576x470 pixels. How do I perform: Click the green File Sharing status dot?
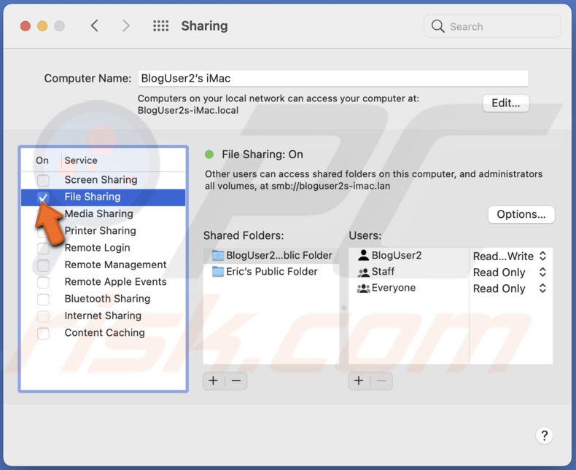click(209, 154)
